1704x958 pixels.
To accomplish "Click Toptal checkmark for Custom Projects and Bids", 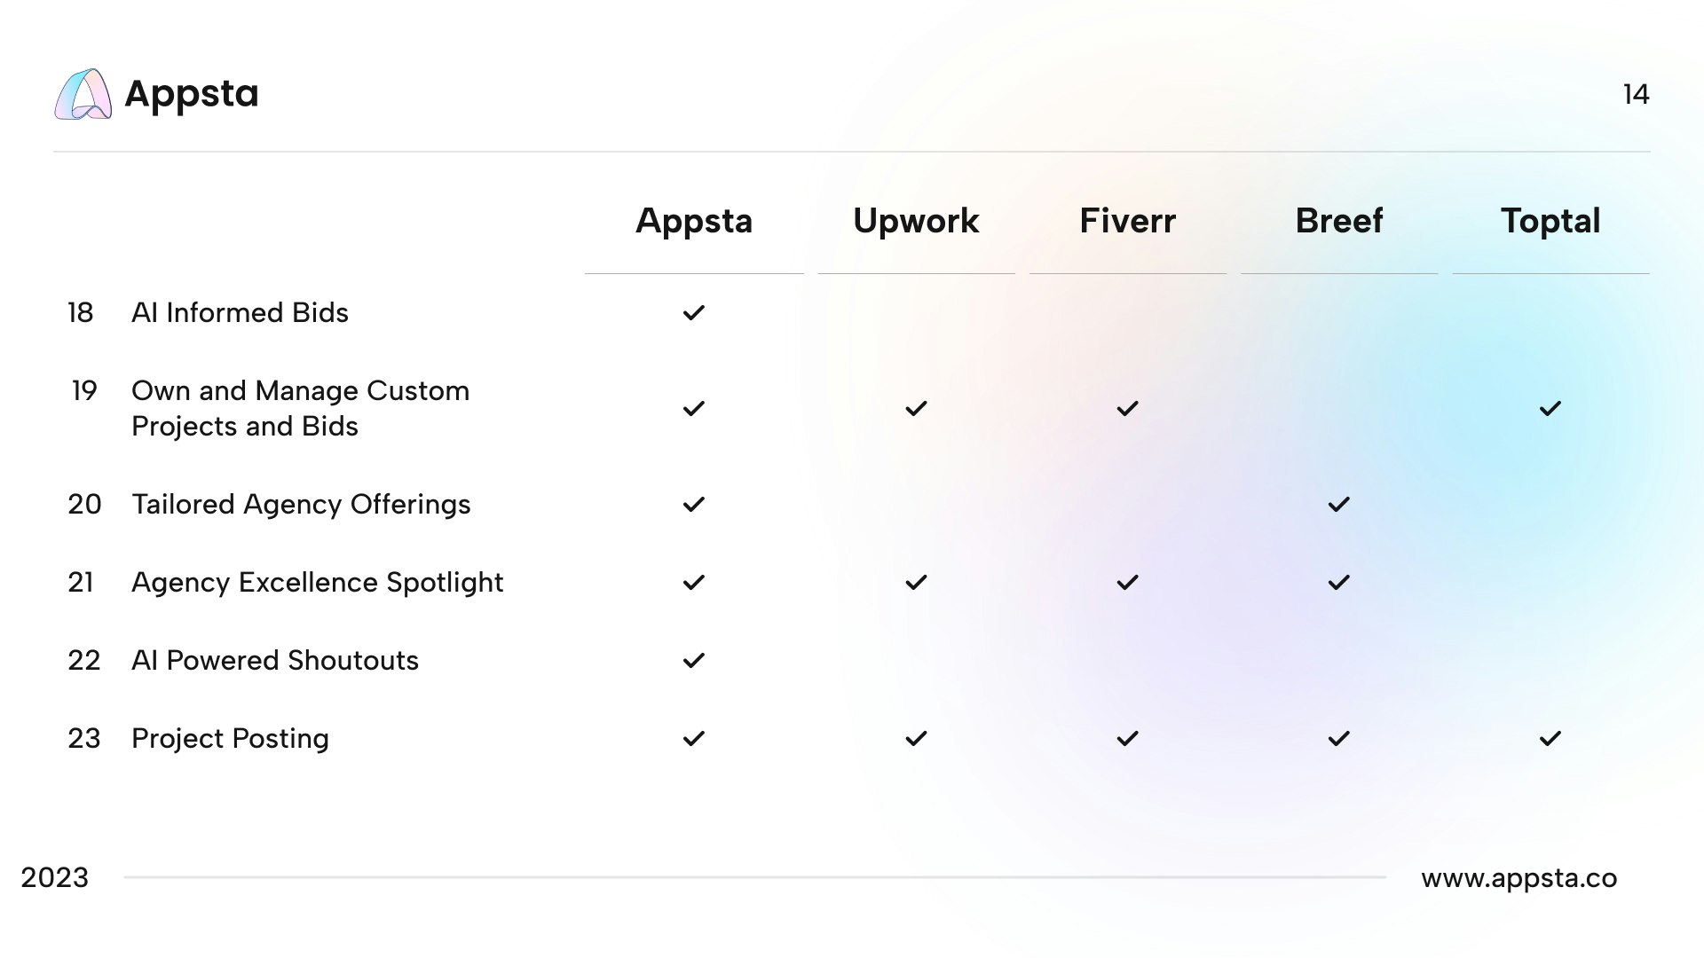I will pos(1550,409).
